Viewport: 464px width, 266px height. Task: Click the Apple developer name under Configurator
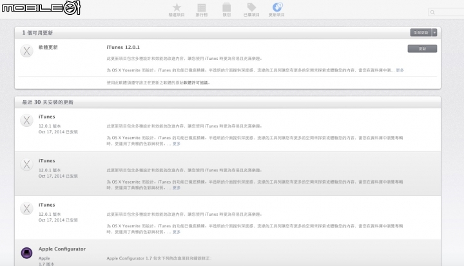[44, 258]
